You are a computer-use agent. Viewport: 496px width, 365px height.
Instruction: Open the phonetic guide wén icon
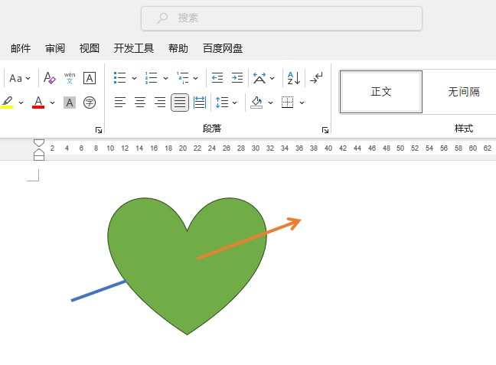(70, 78)
